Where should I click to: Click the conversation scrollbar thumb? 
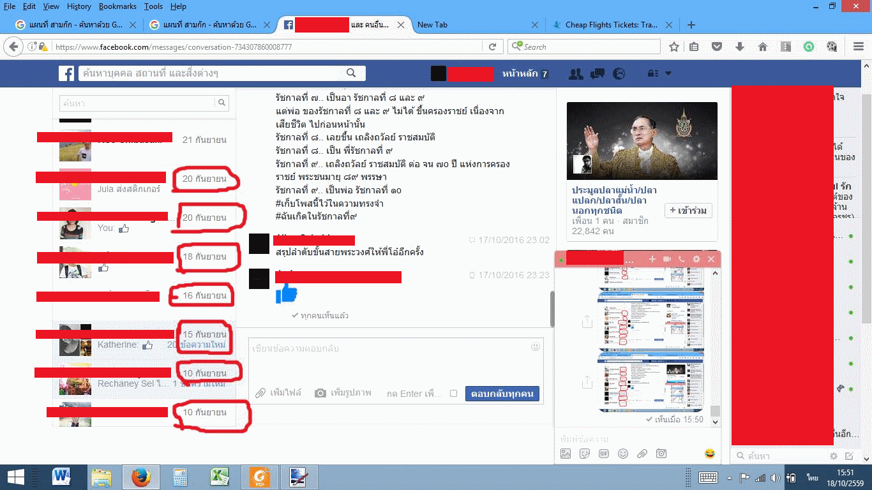[552, 309]
